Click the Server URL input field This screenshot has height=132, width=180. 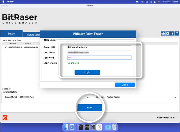[x=99, y=47]
